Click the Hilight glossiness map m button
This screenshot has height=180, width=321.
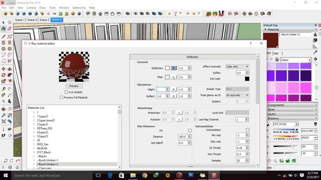[x=174, y=89]
